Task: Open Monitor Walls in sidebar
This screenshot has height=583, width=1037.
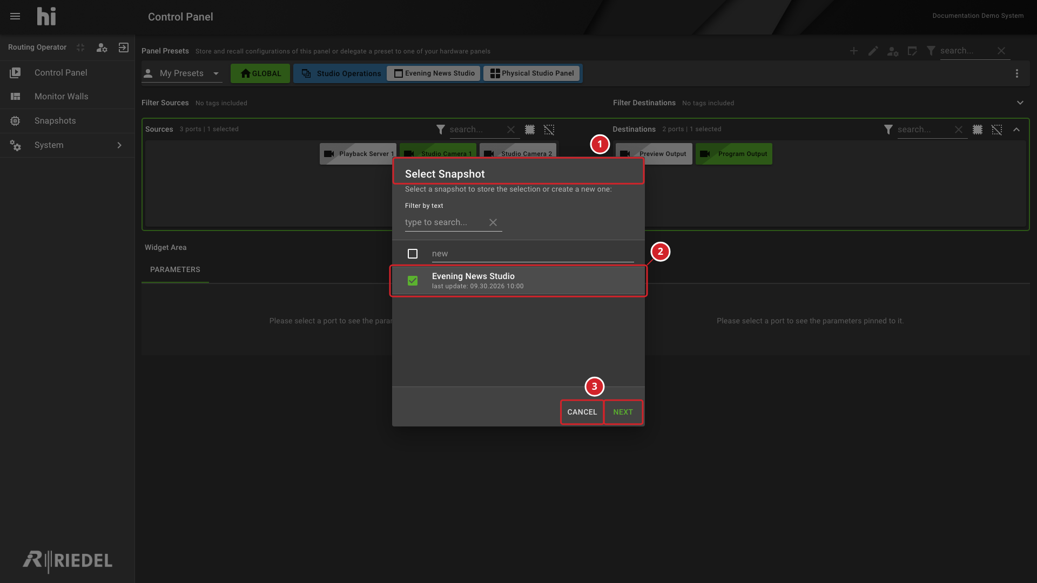Action: pos(67,97)
